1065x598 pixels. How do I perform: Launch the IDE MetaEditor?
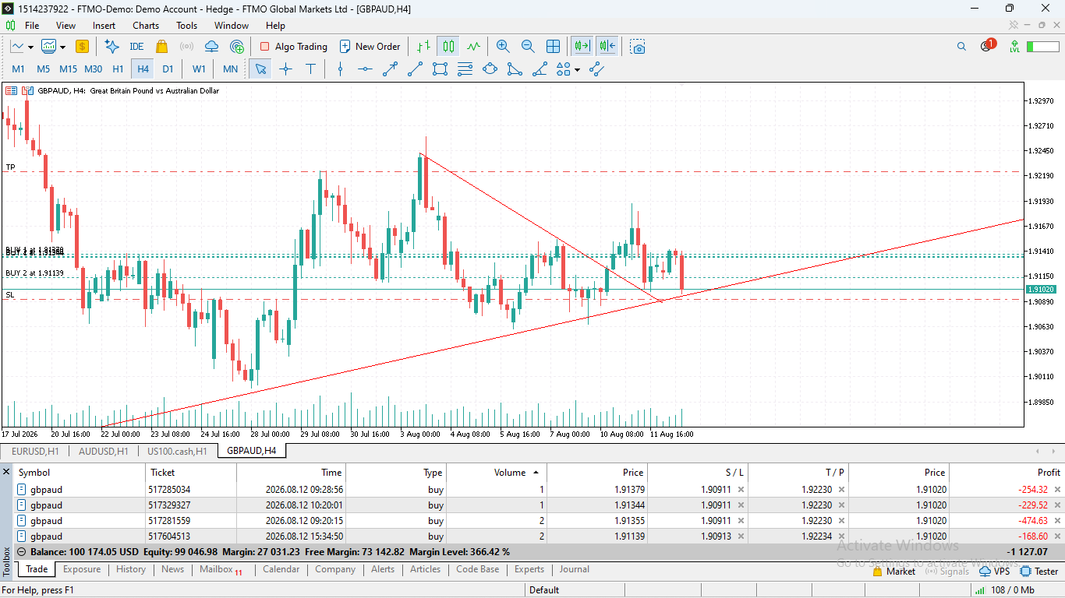pyautogui.click(x=136, y=46)
